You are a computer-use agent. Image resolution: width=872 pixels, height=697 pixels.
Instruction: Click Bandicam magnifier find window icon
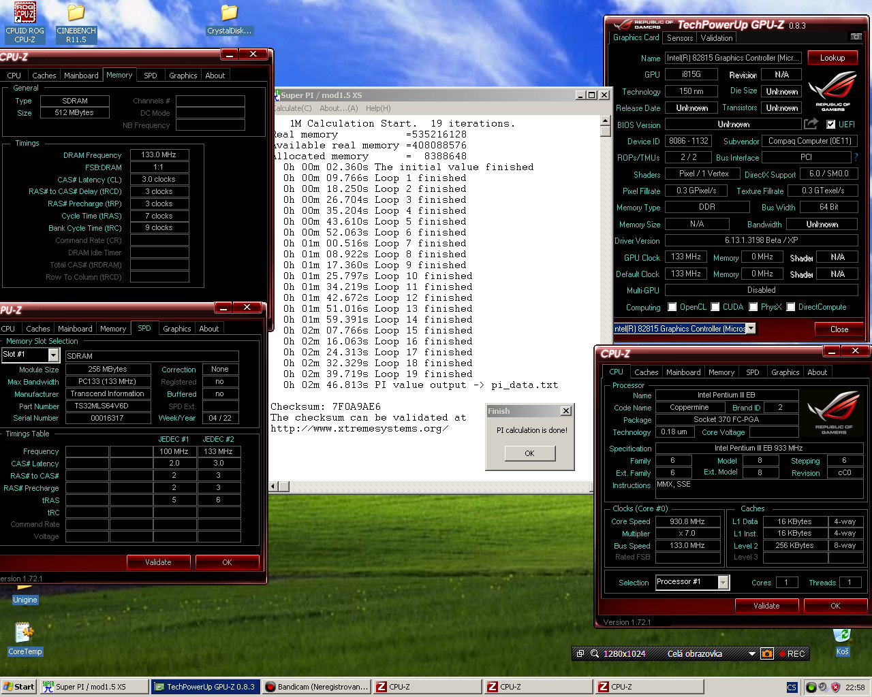point(595,653)
